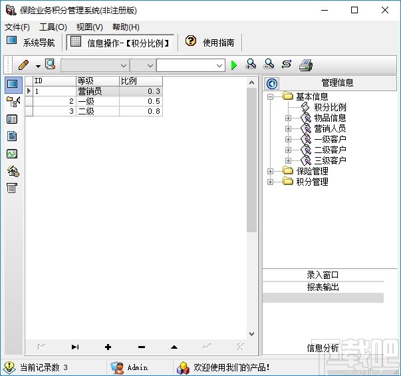
Task: Click the table scrollbar up arrow
Action: click(251, 83)
